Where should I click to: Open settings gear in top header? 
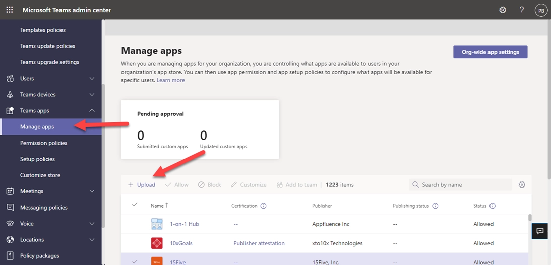click(503, 10)
